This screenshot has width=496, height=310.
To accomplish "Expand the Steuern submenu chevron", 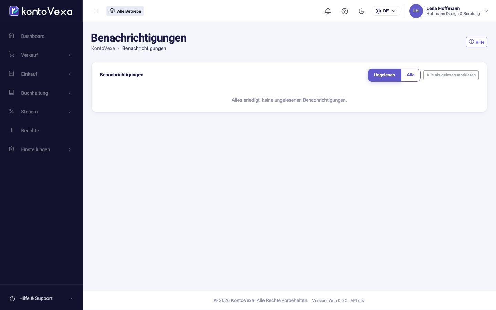I will 70,112.
